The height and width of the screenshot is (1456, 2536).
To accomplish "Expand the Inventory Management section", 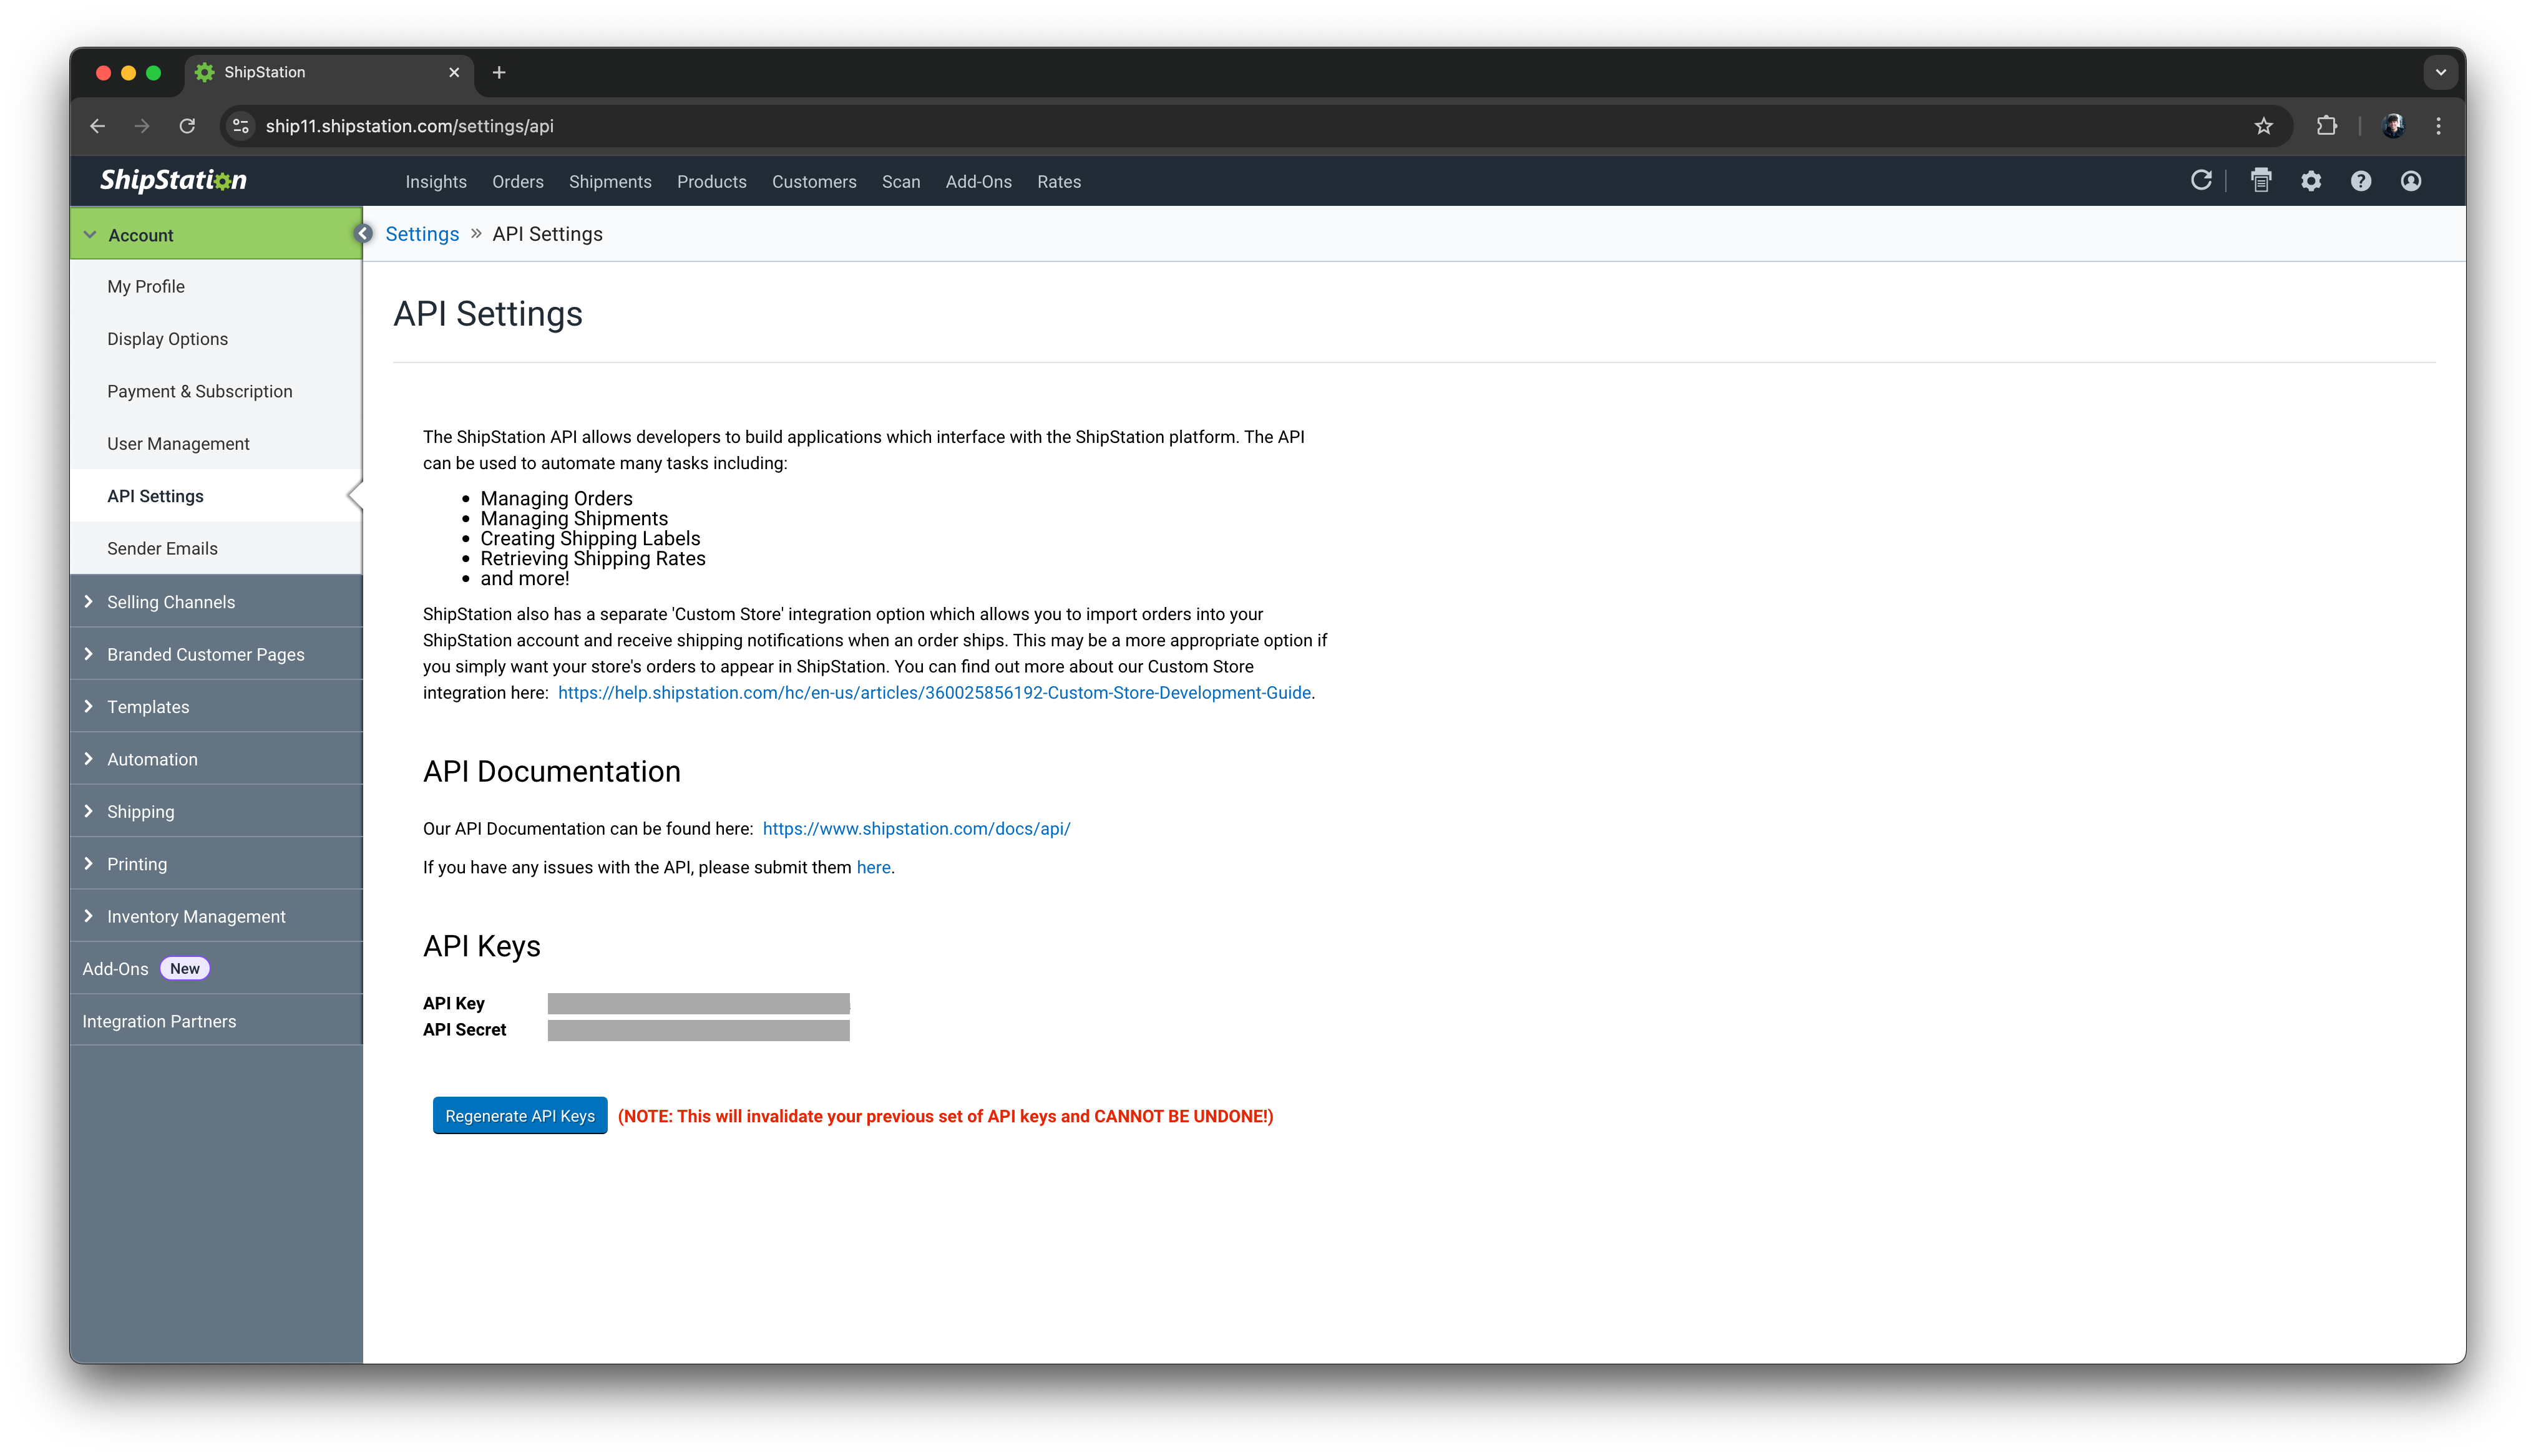I will tap(196, 916).
